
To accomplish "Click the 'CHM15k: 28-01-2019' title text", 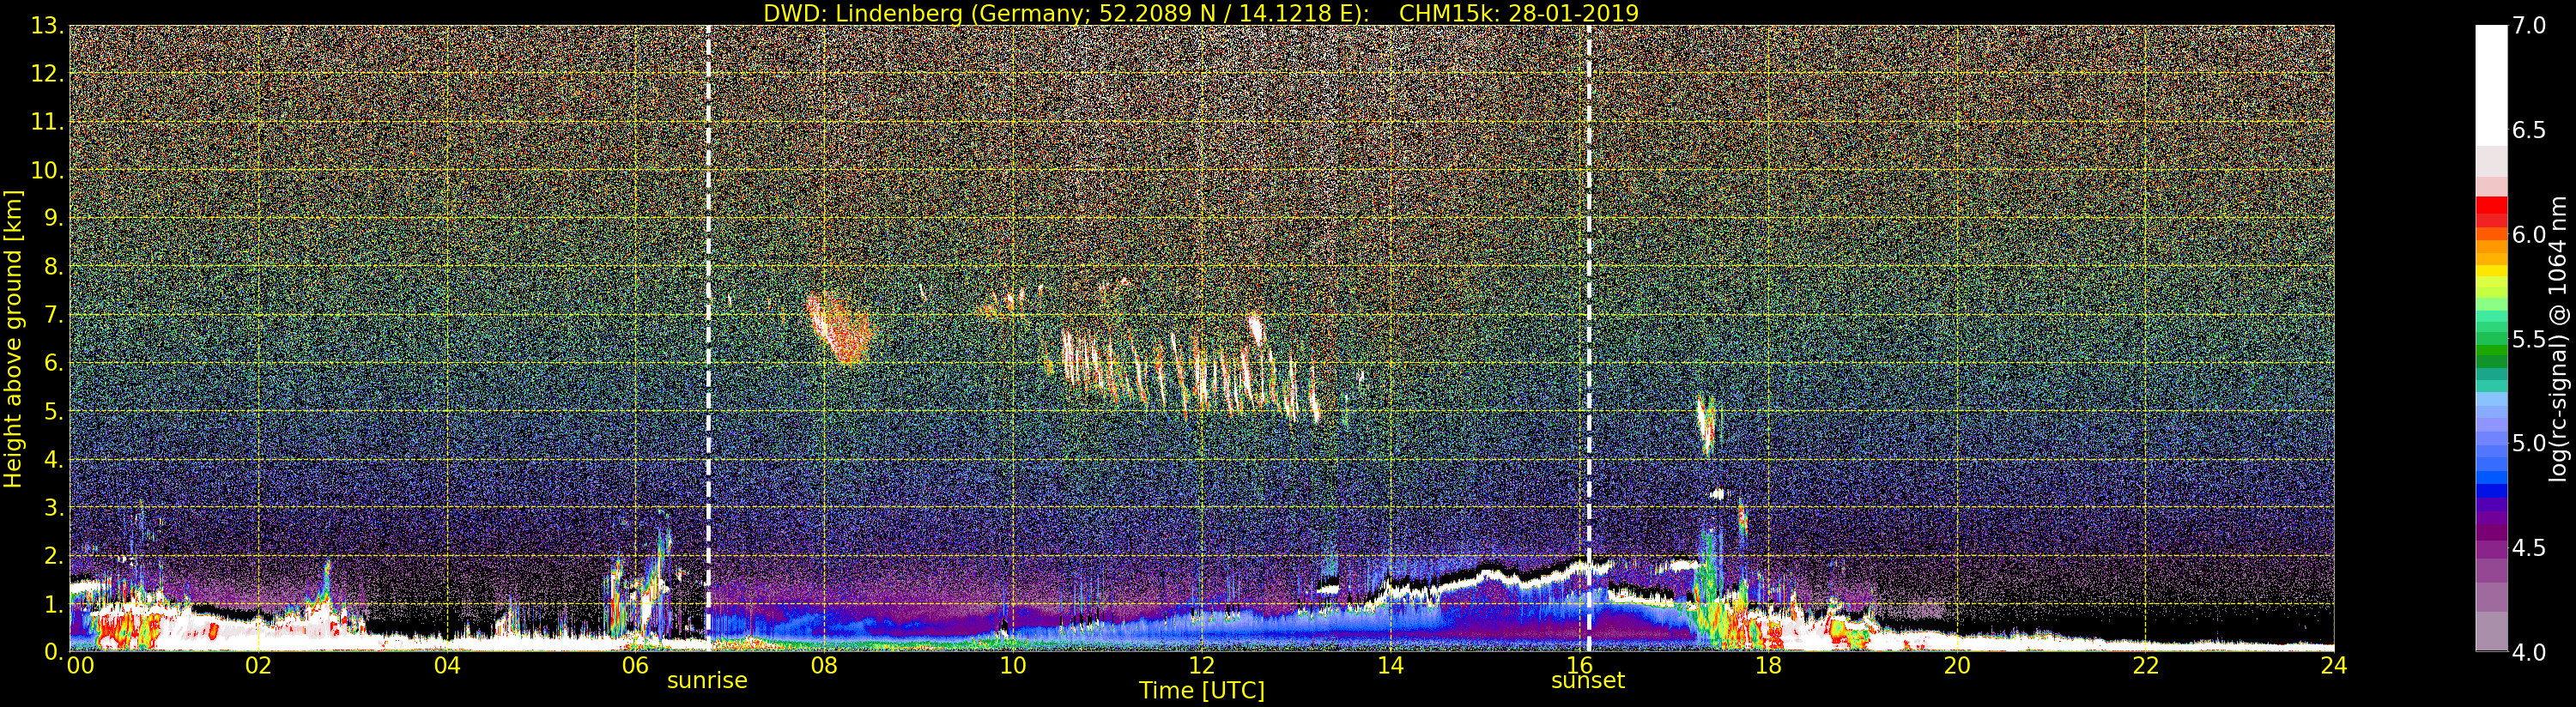I will tap(1518, 13).
